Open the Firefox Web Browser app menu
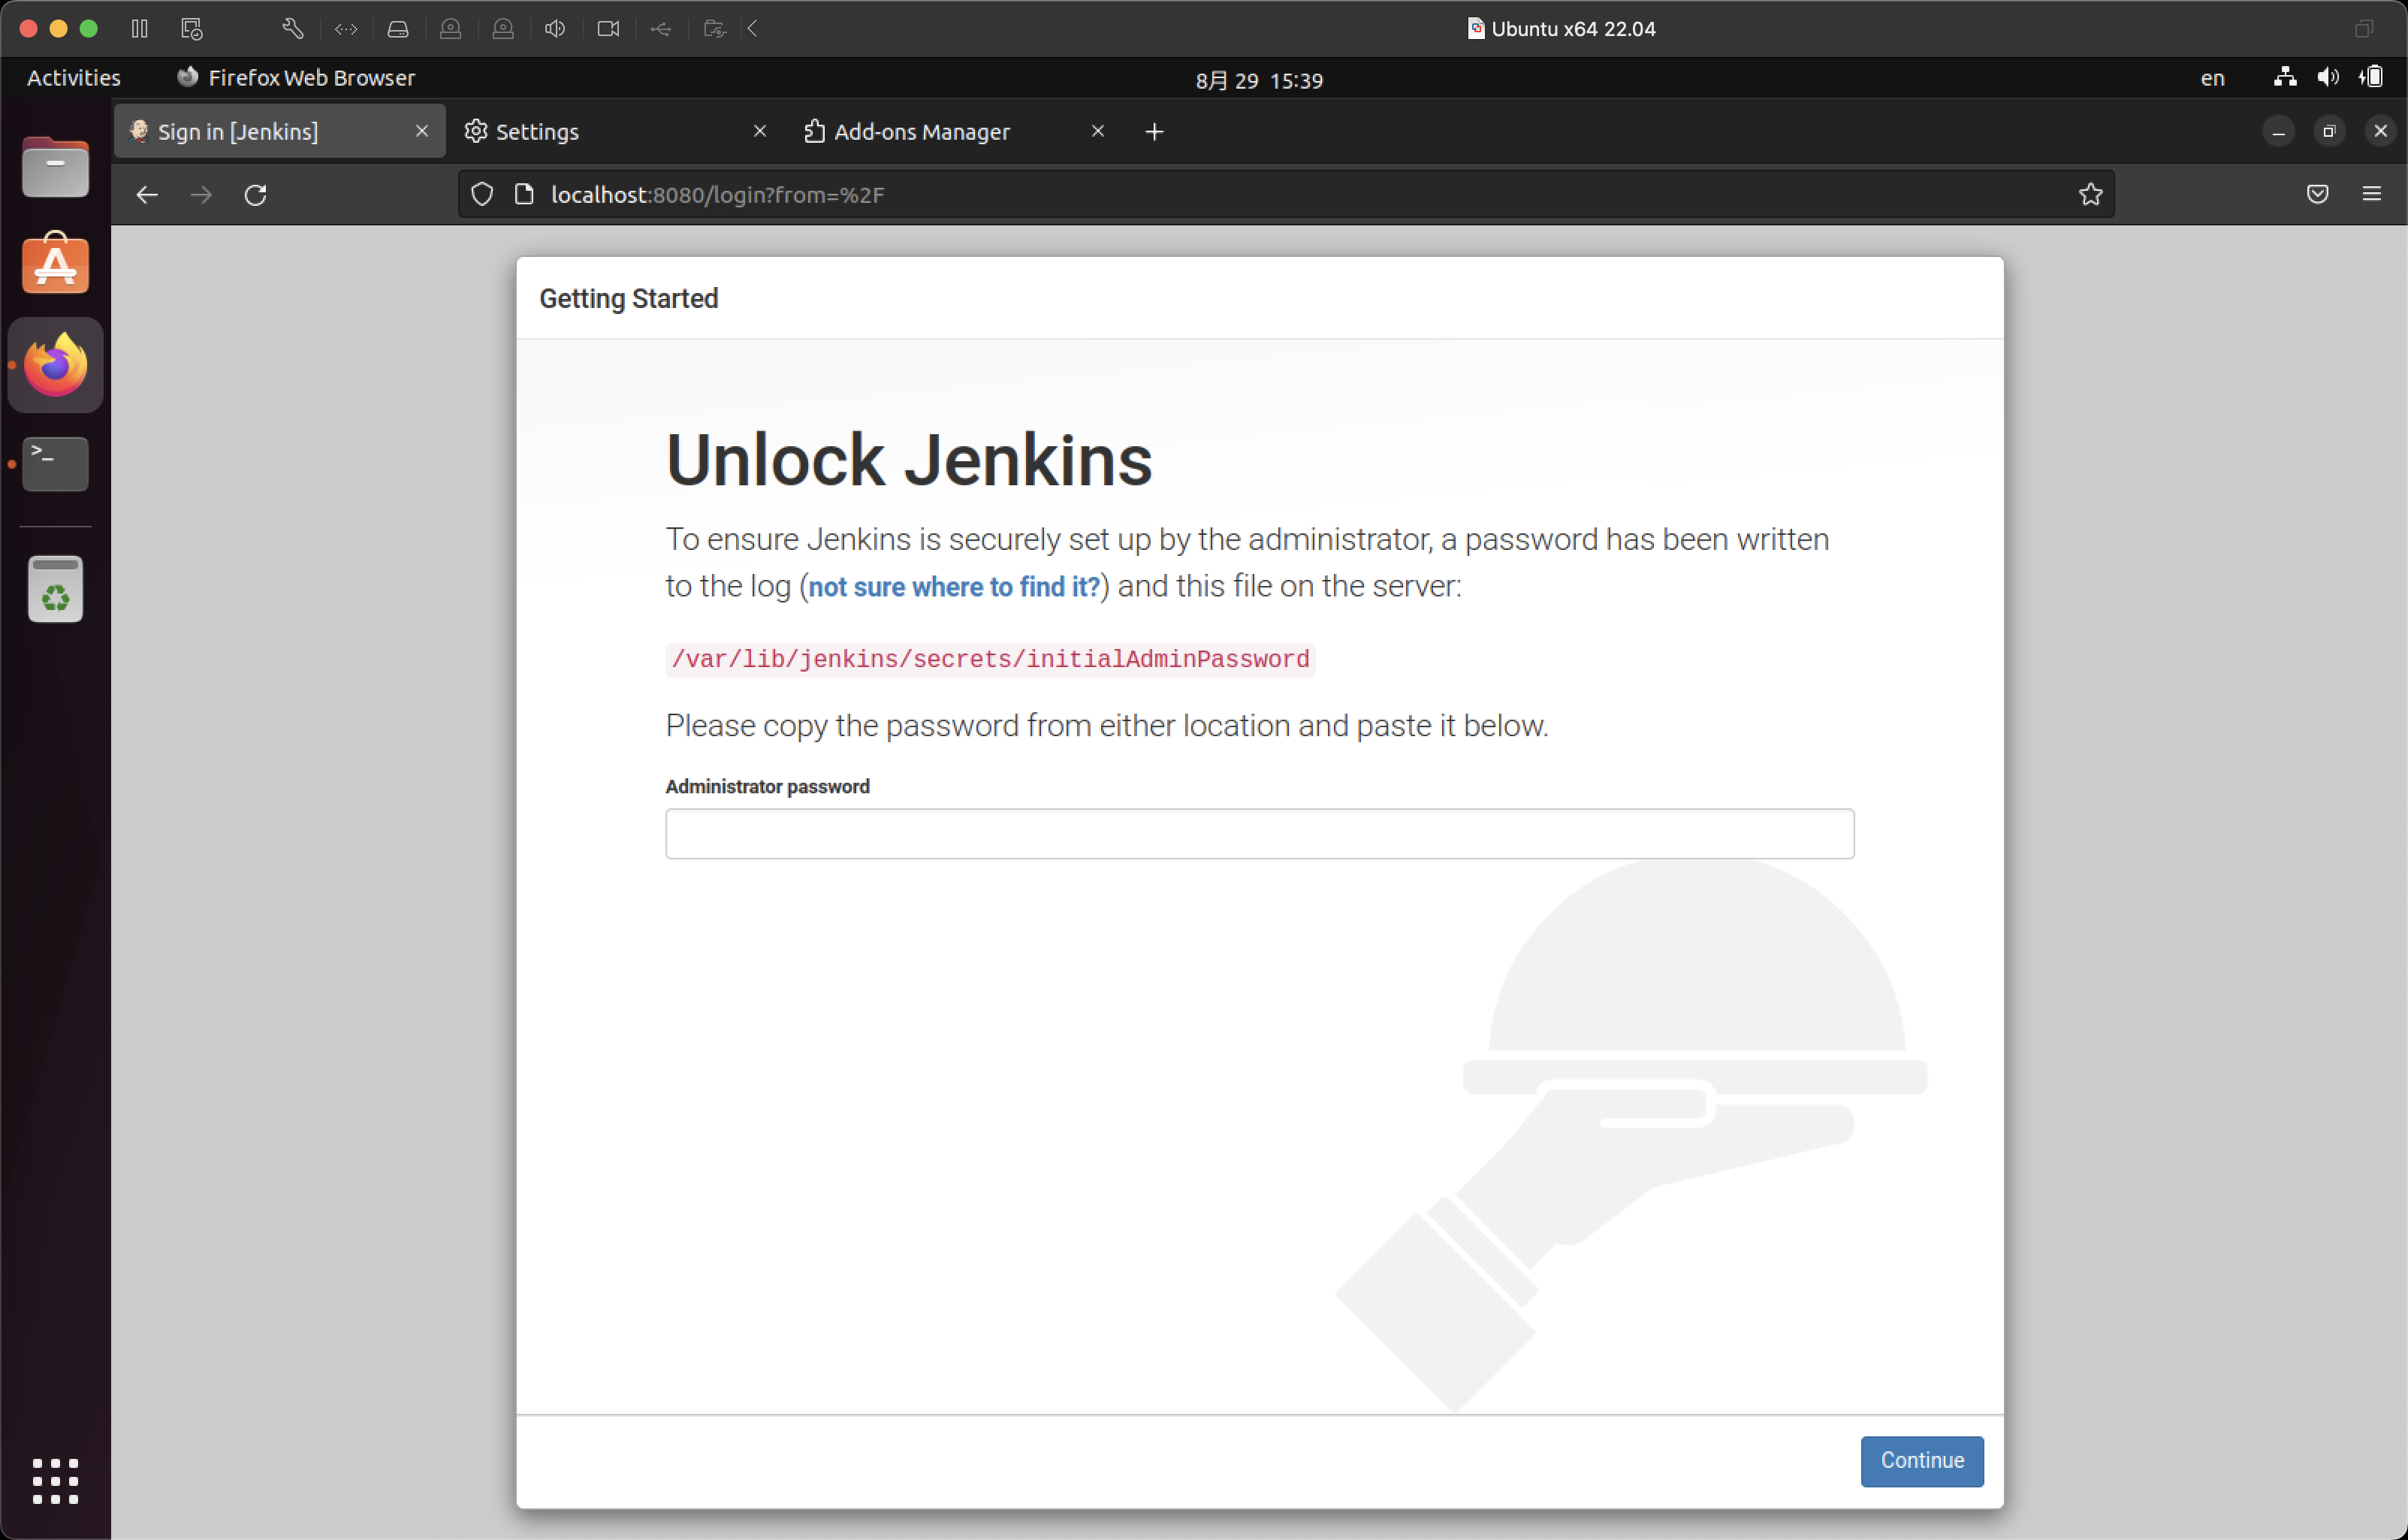This screenshot has width=2408, height=1540. [x=296, y=78]
